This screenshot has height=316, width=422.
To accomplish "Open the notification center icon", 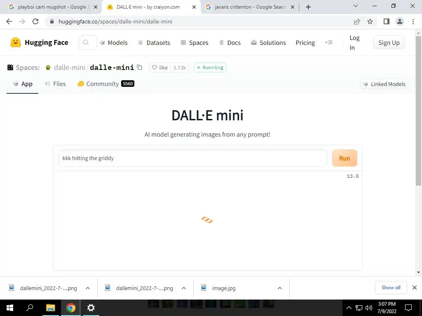I will (x=408, y=308).
